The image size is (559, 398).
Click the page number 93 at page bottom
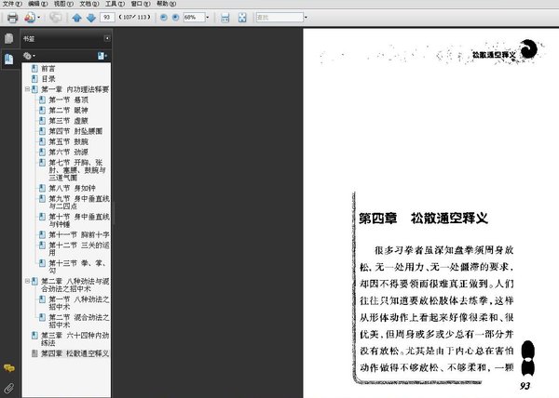click(x=525, y=386)
